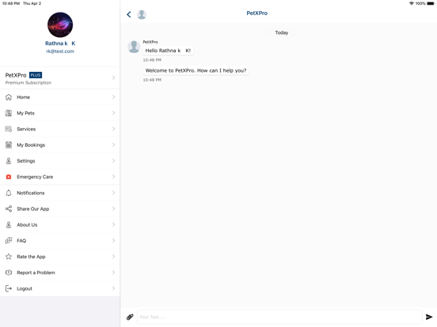Image resolution: width=437 pixels, height=327 pixels.
Task: Select Emergency Care in the side menu
Action: click(x=60, y=177)
